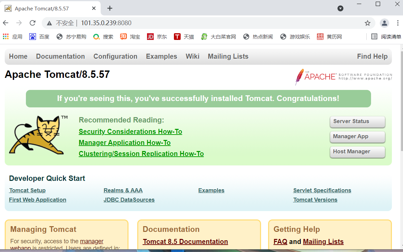Open the manager link in Managing Tomcat
Viewport: 403px width, 252px height.
pyautogui.click(x=91, y=241)
